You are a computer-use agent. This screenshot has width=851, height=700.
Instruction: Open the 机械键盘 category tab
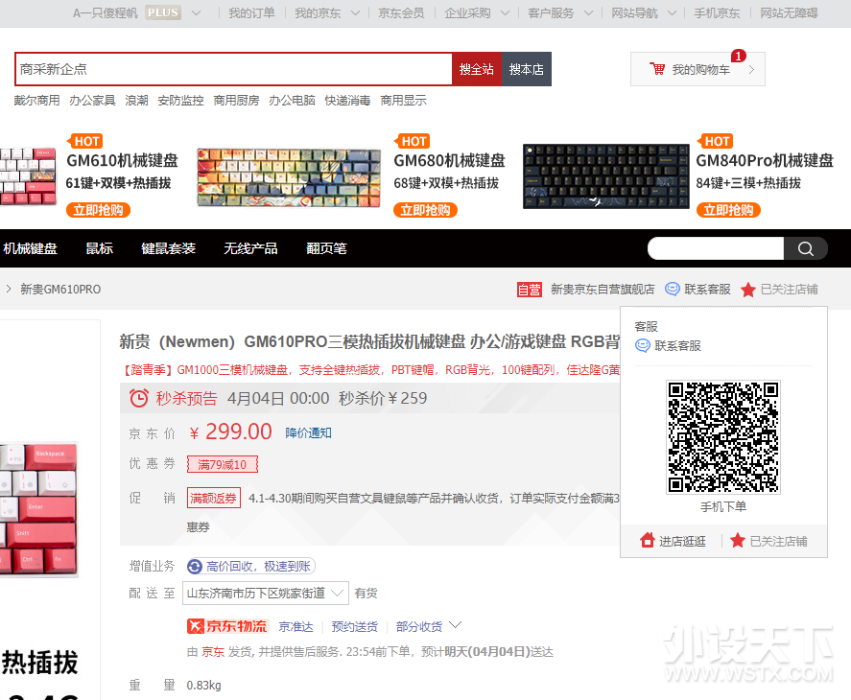coord(31,248)
